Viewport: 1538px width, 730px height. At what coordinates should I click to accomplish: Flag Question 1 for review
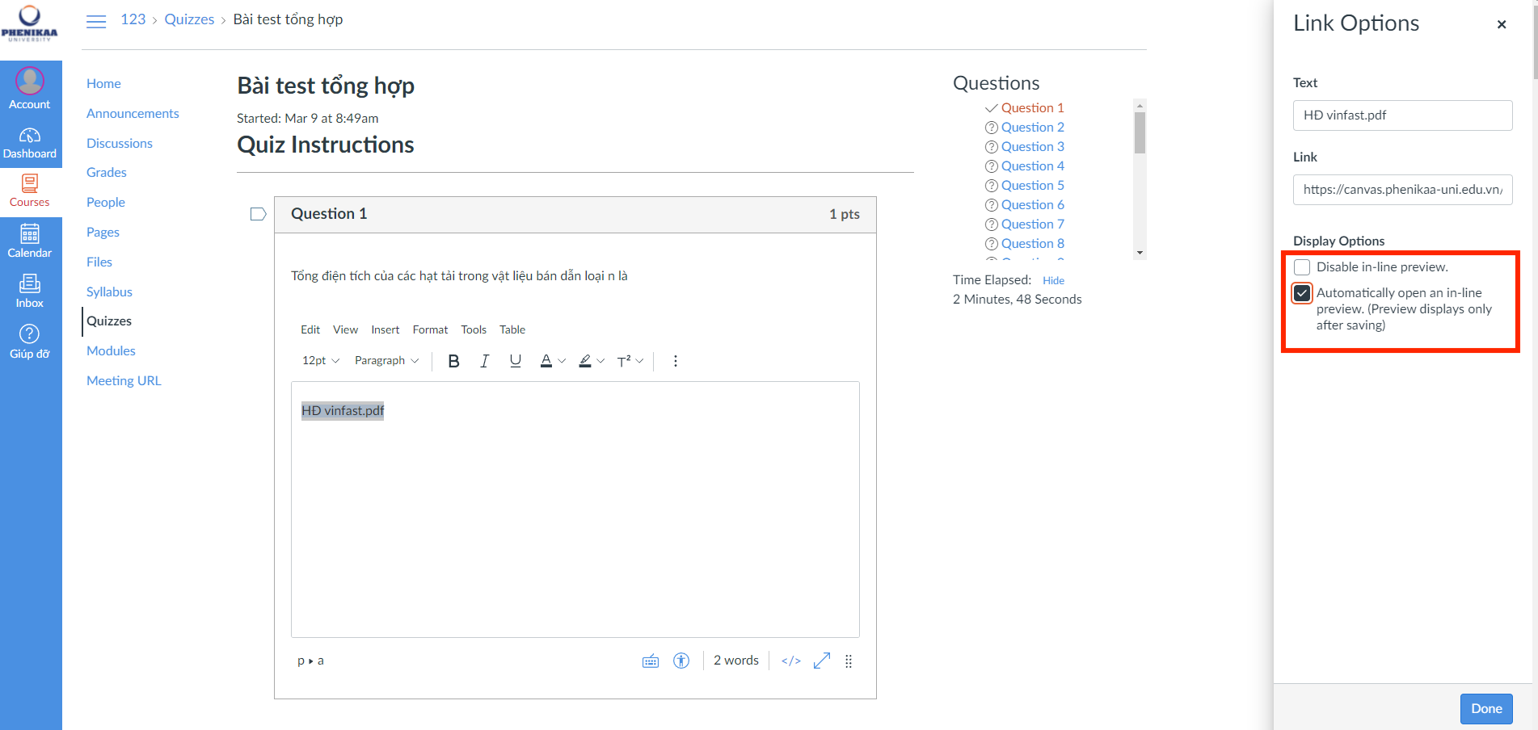click(258, 214)
